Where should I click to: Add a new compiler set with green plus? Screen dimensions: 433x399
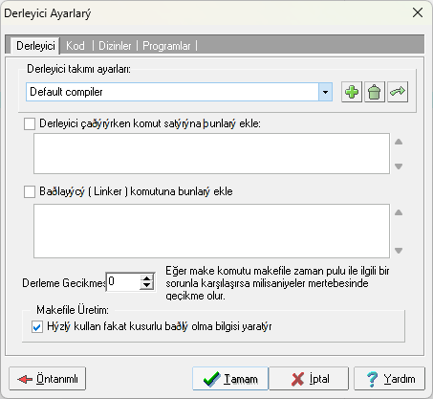coord(352,92)
